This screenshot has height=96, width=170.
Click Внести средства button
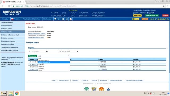[152, 15]
